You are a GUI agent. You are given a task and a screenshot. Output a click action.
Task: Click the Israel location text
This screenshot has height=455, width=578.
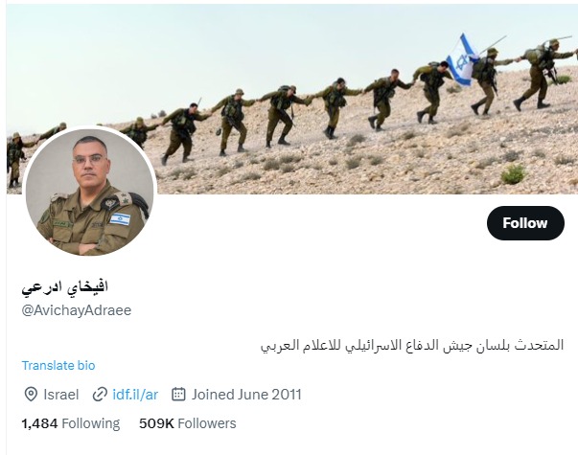[61, 395]
